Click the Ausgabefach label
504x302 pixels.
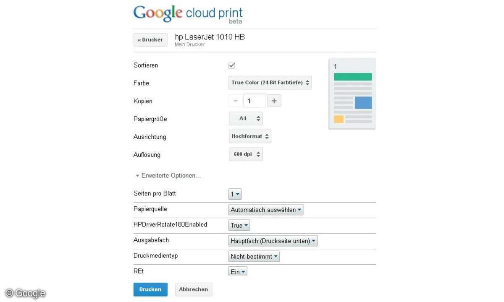coord(151,240)
